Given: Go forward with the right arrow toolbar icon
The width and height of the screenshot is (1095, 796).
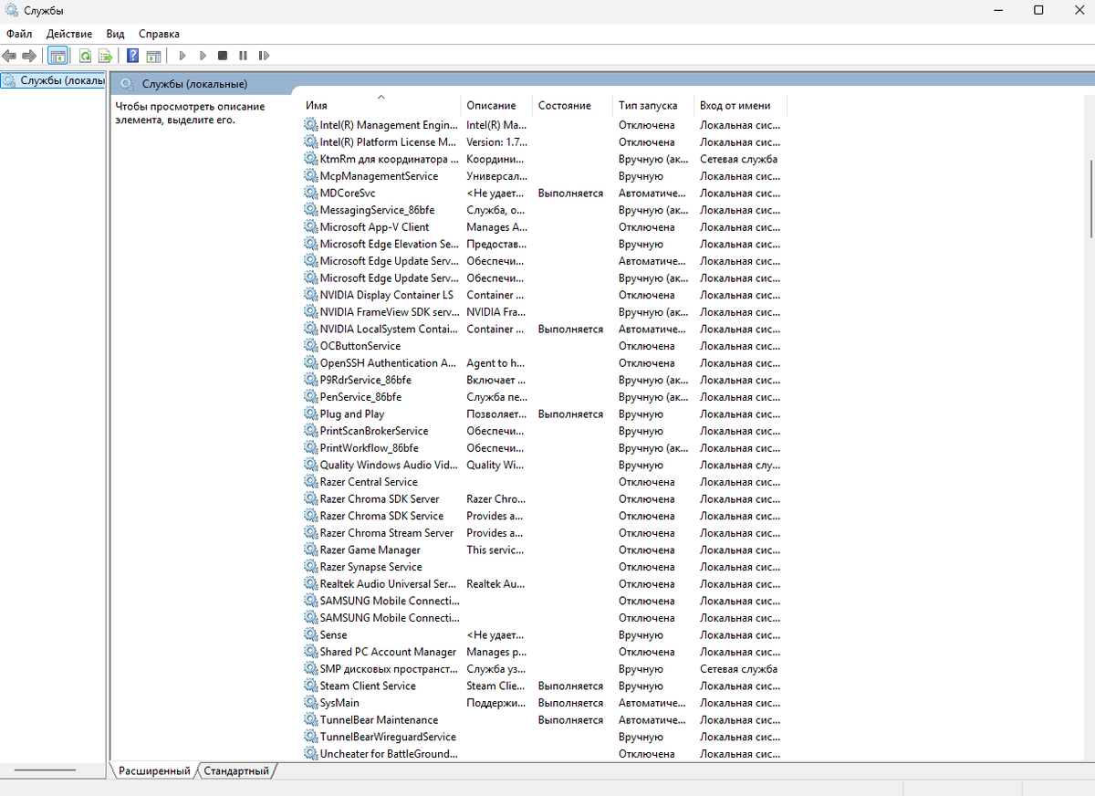Looking at the screenshot, I should [30, 56].
